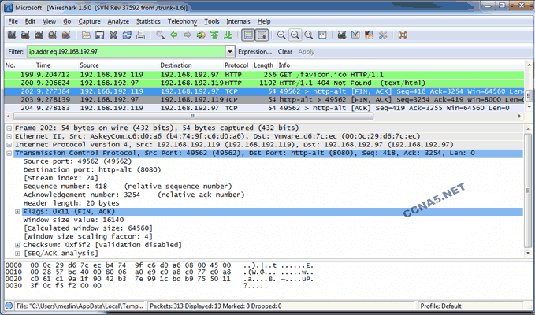Image resolution: width=535 pixels, height=315 pixels.
Task: Expand the [SEQ/ACK analysis] node
Action: [x=17, y=254]
